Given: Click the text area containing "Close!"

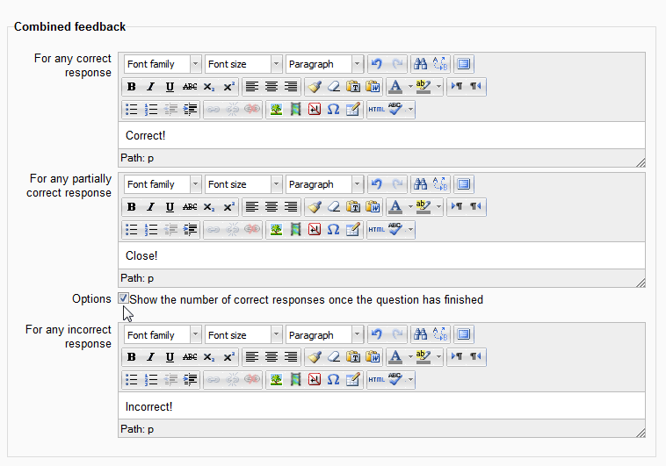Looking at the screenshot, I should point(381,256).
